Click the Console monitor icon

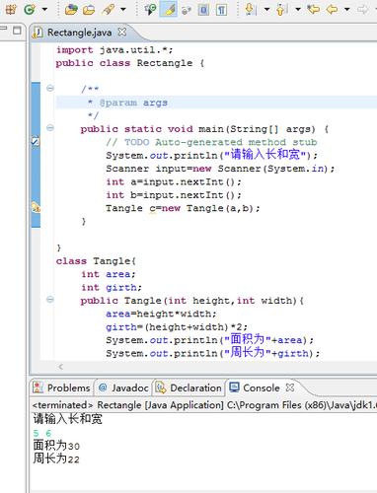click(235, 387)
